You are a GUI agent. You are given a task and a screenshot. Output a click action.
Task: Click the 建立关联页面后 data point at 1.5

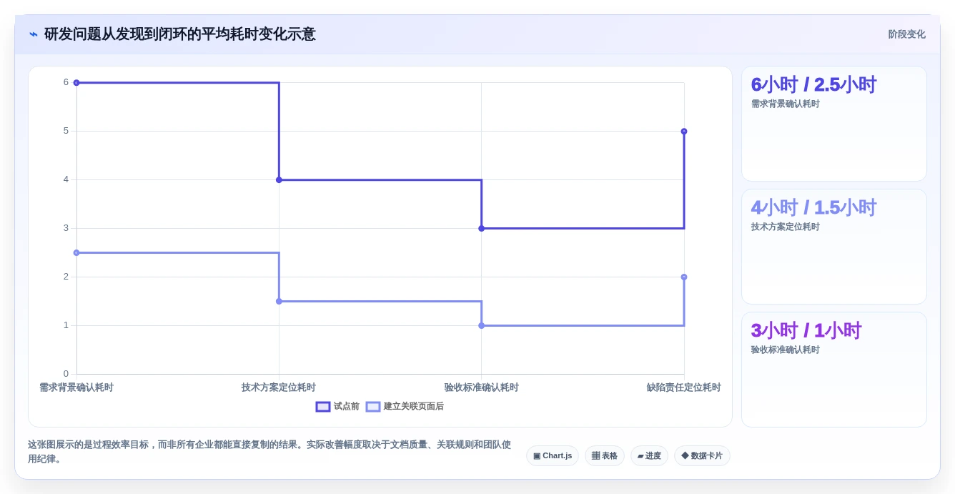[x=279, y=302]
